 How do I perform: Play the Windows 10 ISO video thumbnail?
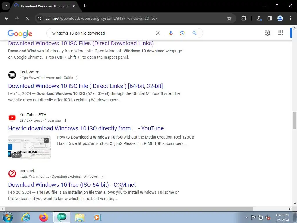[x=30, y=147]
